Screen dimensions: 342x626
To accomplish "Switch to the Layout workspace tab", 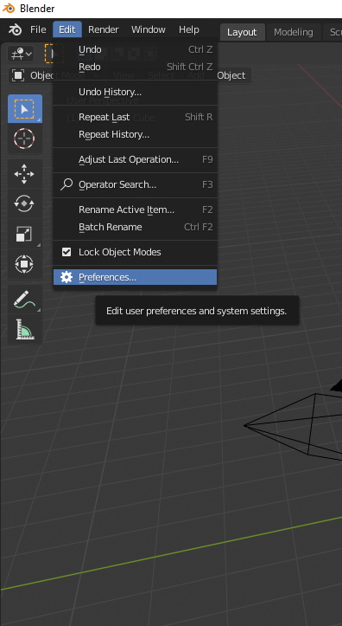I will pyautogui.click(x=242, y=32).
